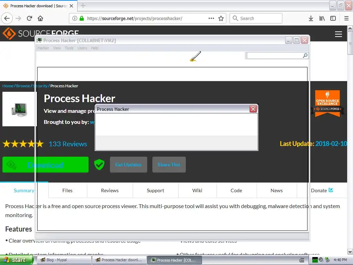This screenshot has width=353, height=265.
Task: Click the scrollbar down arrow of the page
Action: [x=350, y=252]
